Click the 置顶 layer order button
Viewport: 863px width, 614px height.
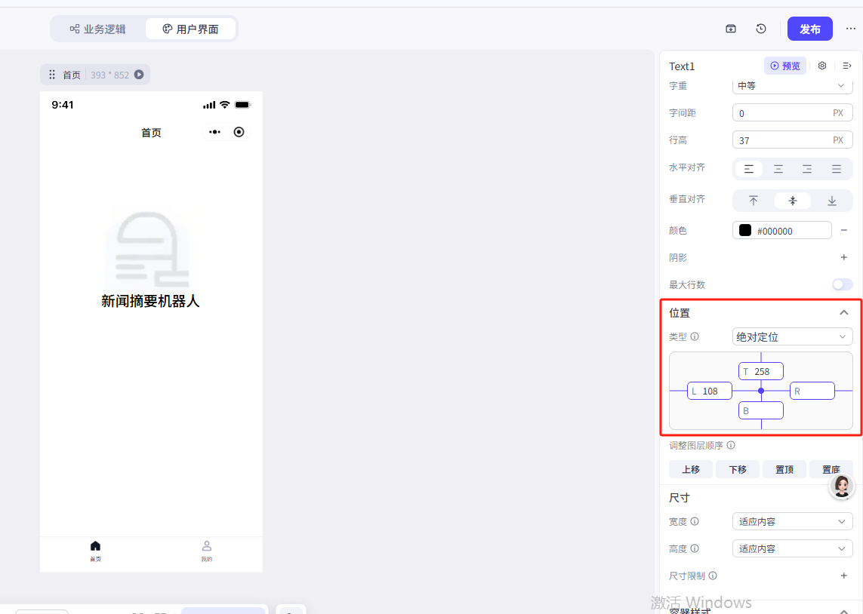tap(784, 469)
